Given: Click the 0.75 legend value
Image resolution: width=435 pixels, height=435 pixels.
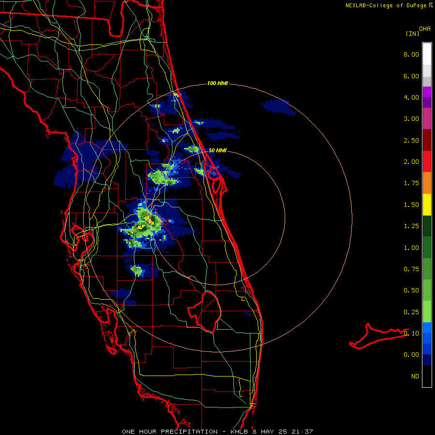Looking at the screenshot, I should tap(411, 269).
